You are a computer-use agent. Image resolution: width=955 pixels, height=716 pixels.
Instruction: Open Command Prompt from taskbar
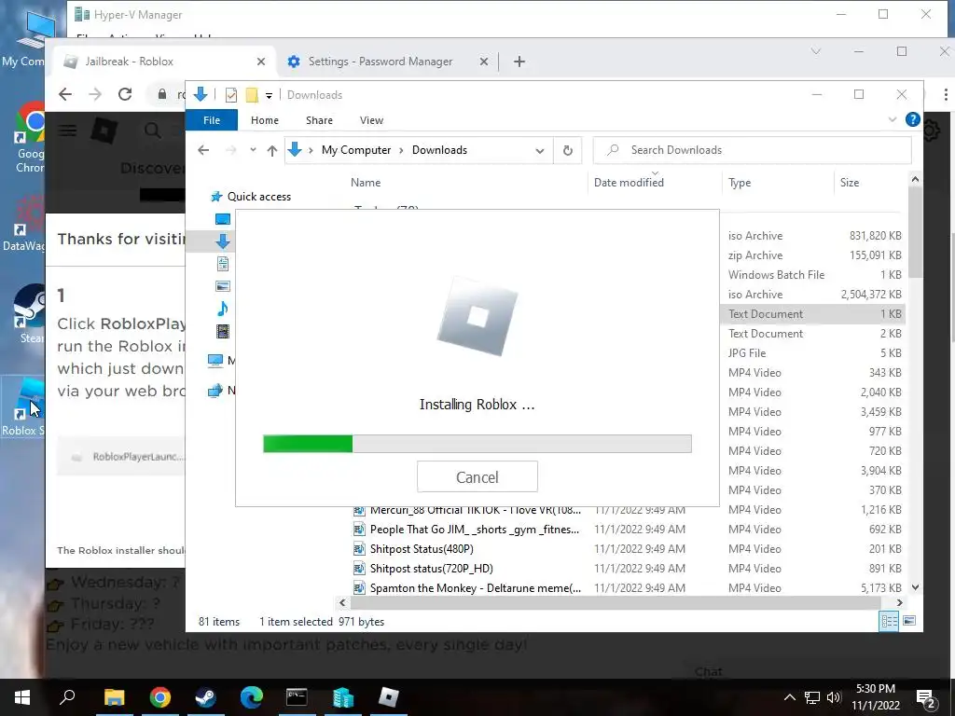tap(297, 697)
